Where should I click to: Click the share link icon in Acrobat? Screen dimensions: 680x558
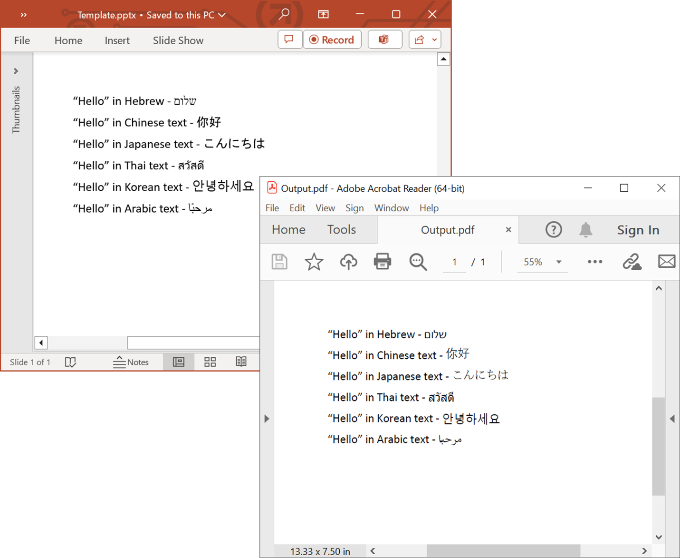(x=632, y=262)
